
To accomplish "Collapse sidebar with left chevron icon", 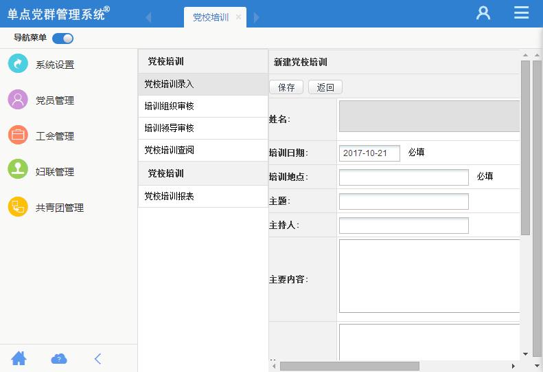I will click(x=98, y=359).
